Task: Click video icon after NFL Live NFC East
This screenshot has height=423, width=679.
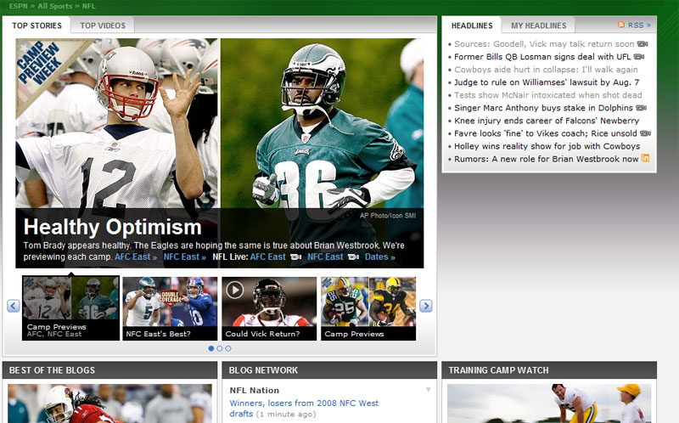Action: tap(353, 257)
